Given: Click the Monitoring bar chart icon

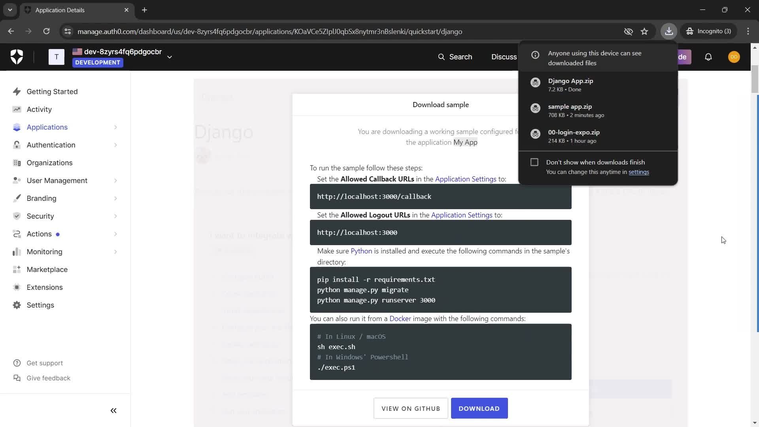Looking at the screenshot, I should click(17, 252).
